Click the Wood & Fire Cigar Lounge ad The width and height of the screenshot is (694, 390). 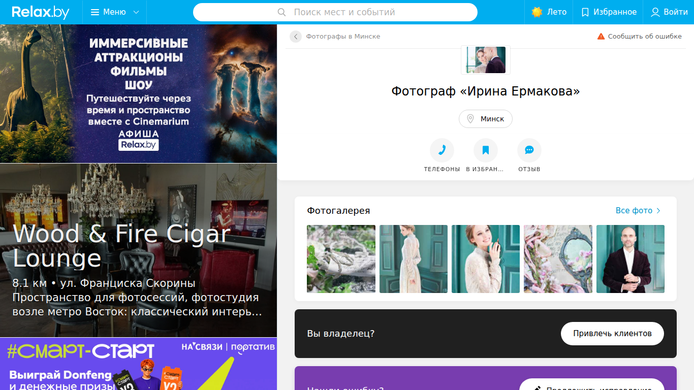tap(138, 250)
